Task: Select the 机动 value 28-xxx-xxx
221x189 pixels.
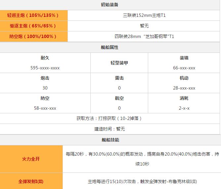Action: 184,88
